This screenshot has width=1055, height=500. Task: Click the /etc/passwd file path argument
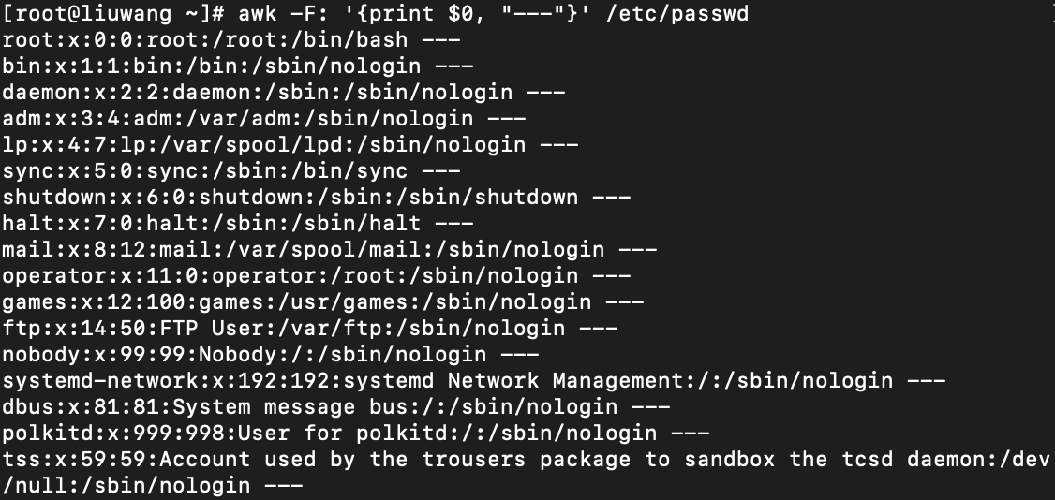(682, 15)
